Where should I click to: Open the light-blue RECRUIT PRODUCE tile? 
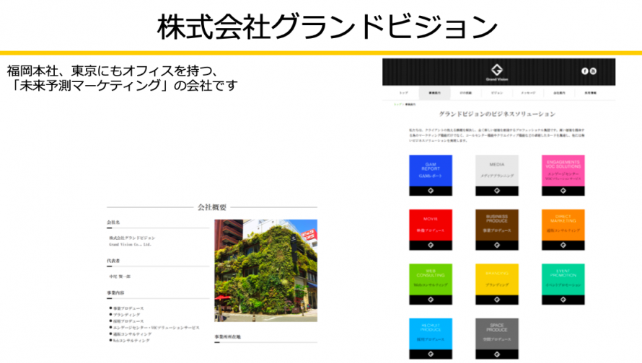coord(431,339)
